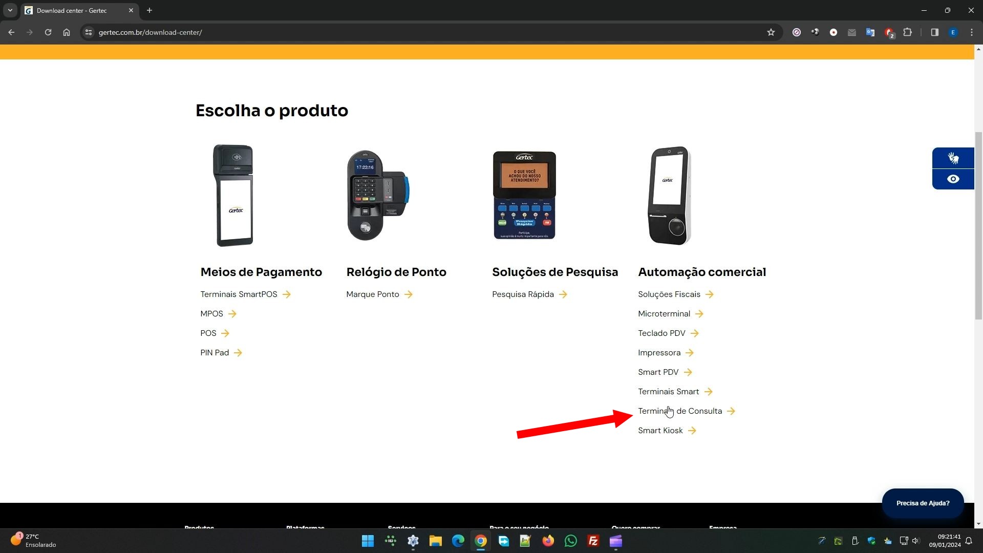Image resolution: width=983 pixels, height=553 pixels.
Task: Open FileZilla from taskbar
Action: 593,541
